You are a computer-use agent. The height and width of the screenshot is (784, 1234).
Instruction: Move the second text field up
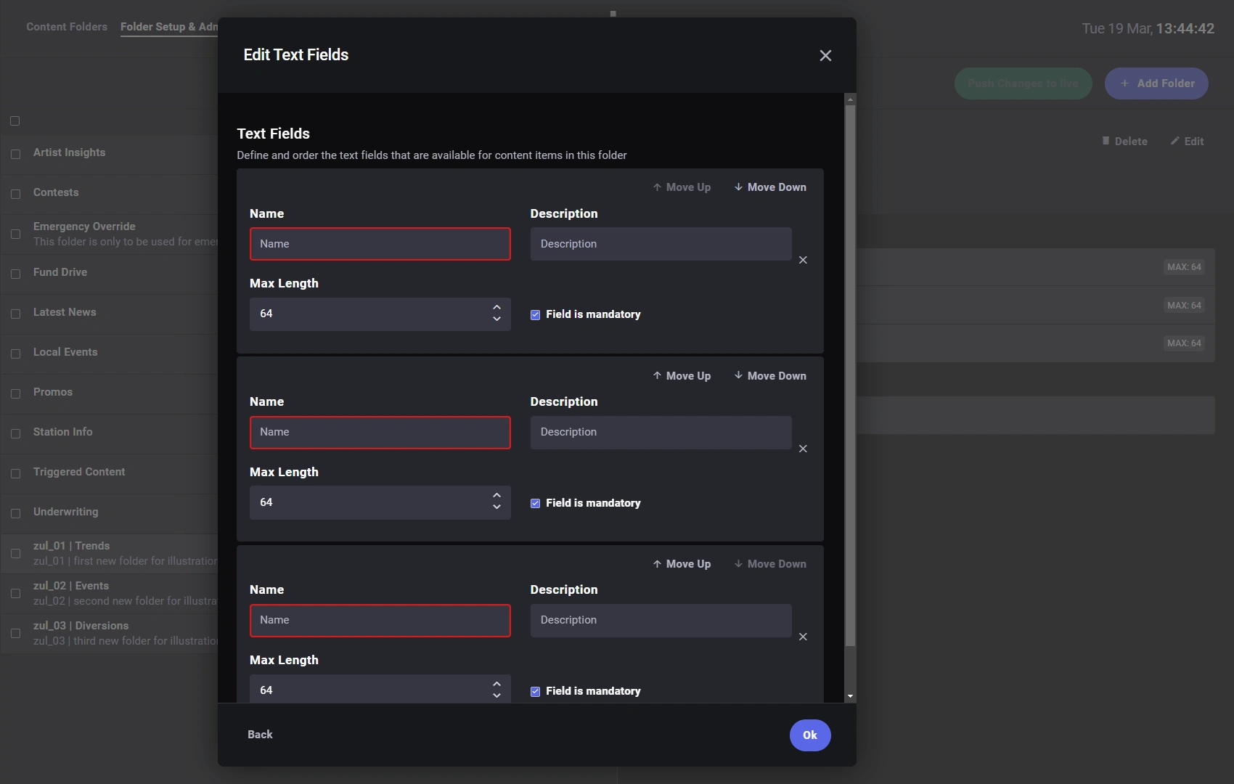point(682,376)
